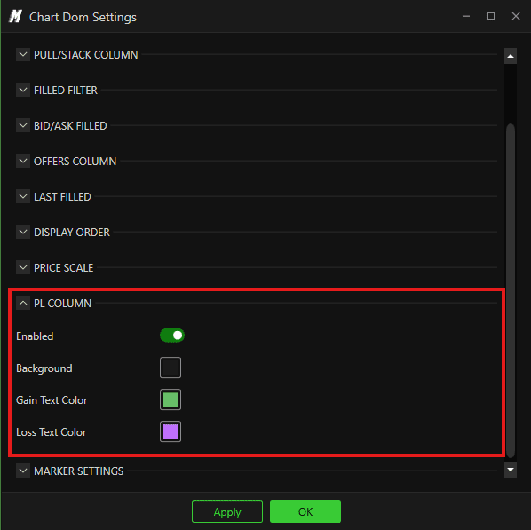Click the LAST FILLED heading text

pos(62,197)
